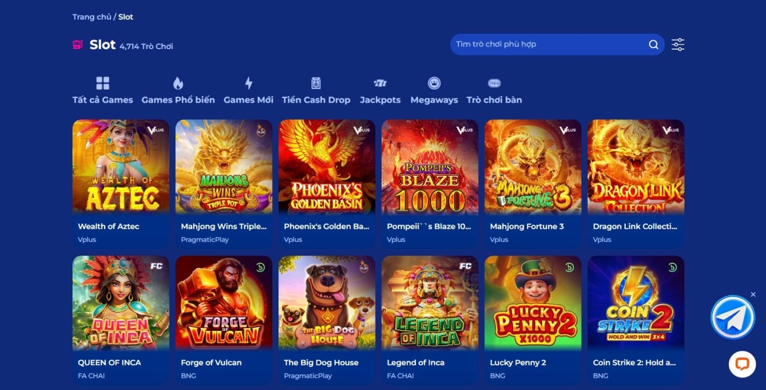Click the Megaways crown icon
Image resolution: width=766 pixels, height=390 pixels.
point(434,83)
